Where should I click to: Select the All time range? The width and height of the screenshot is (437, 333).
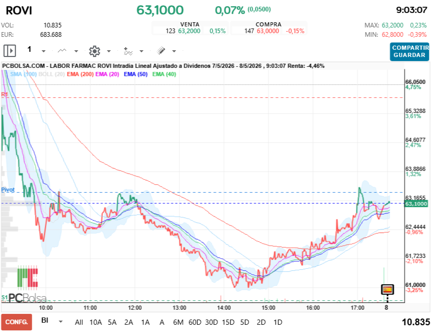(79, 323)
